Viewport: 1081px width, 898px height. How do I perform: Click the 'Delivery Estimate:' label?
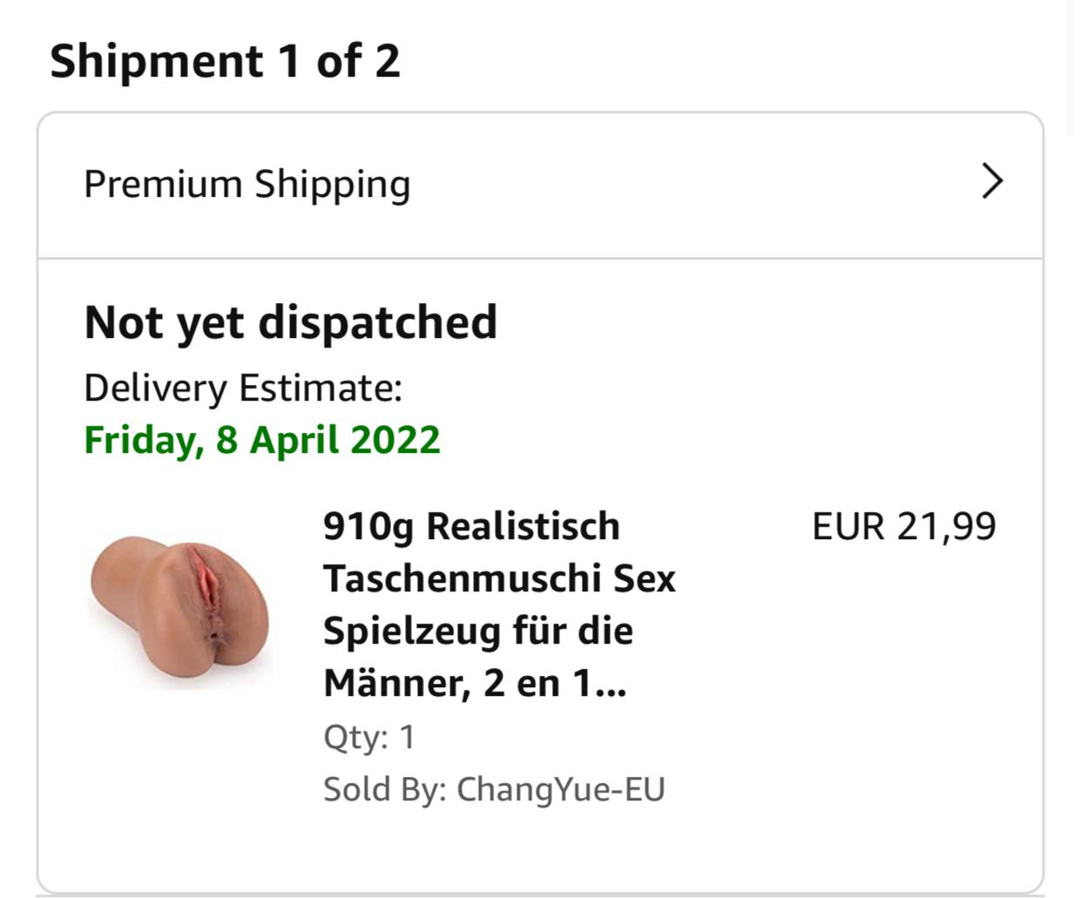[x=243, y=388]
